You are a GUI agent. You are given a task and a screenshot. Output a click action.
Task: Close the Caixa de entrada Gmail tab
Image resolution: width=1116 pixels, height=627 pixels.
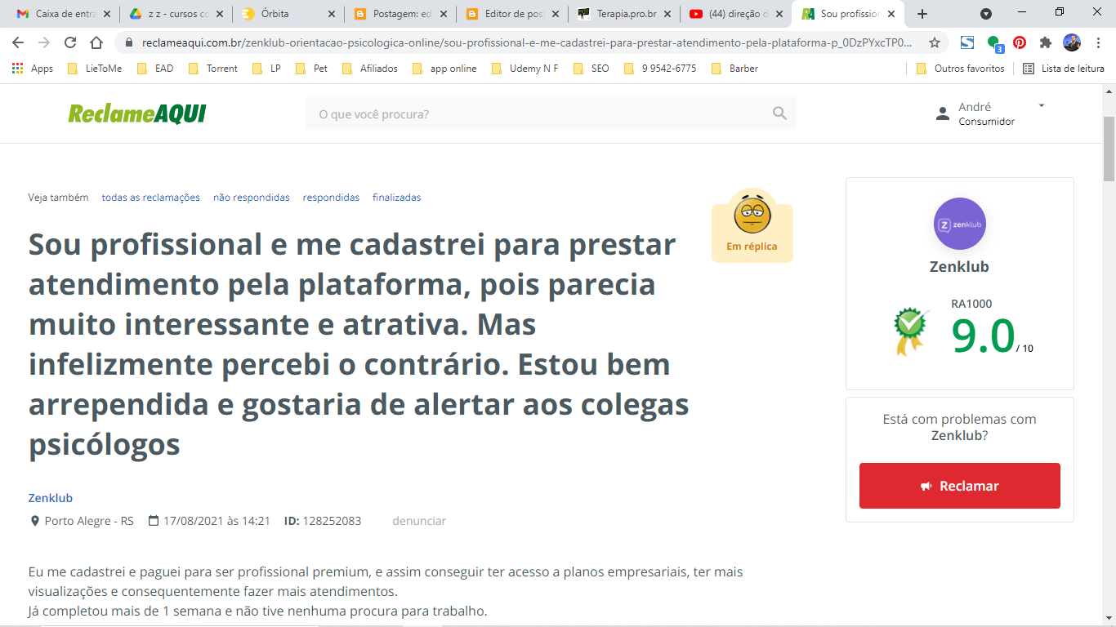pyautogui.click(x=107, y=14)
